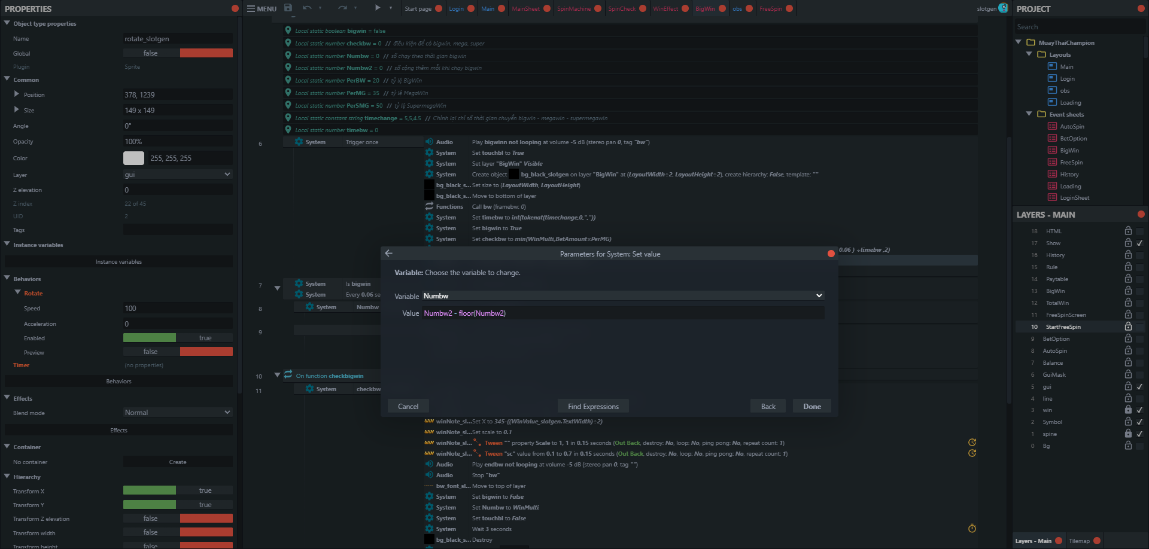1149x549 pixels.
Task: Open the Preview options dropdown arrow
Action: [391, 8]
